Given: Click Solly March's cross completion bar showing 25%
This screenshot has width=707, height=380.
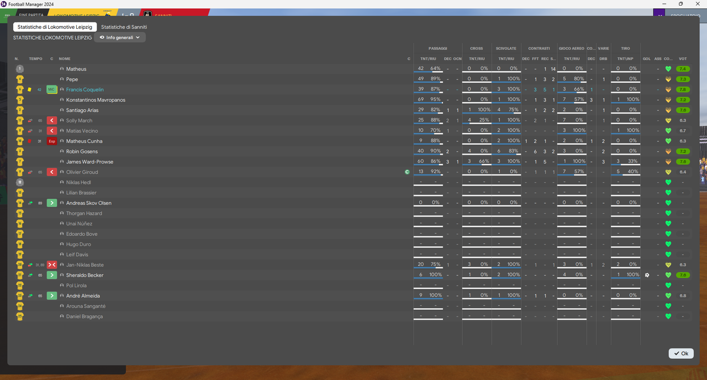Looking at the screenshot, I should (x=477, y=124).
